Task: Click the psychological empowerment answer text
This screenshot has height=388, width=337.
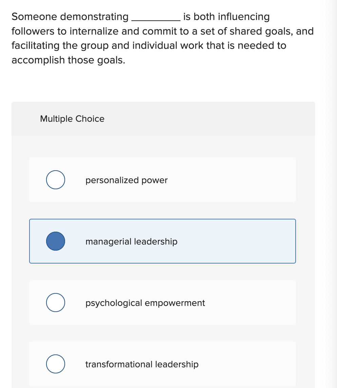Action: tap(145, 303)
